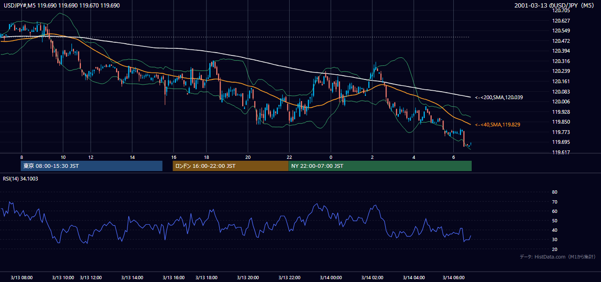Click the 3/13 10:00 time label
This screenshot has height=282, width=601.
point(63,278)
